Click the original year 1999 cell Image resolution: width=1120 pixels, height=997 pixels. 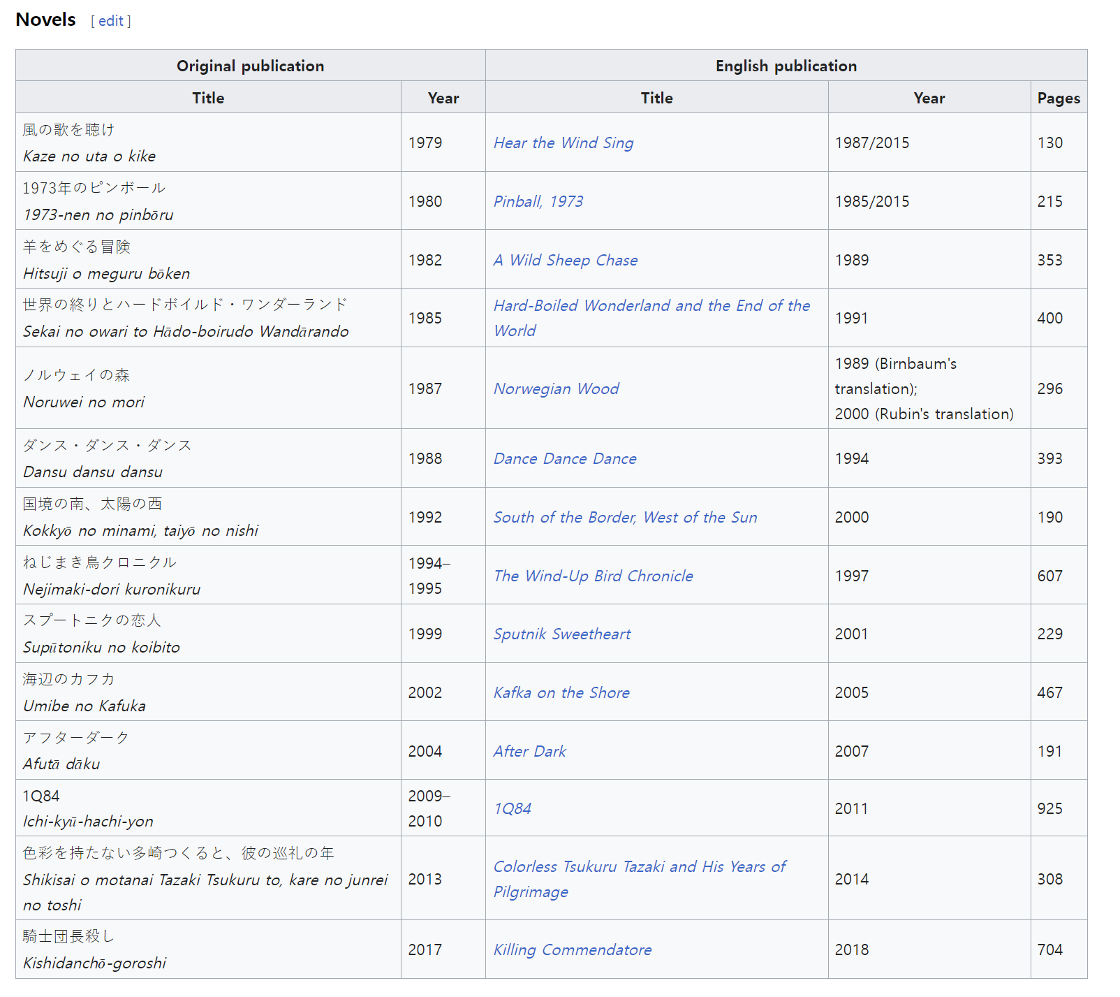click(443, 634)
